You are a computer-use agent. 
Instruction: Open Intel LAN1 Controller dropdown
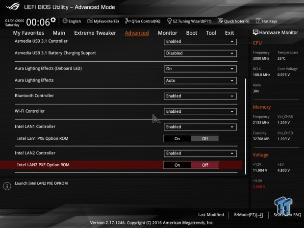click(200, 127)
